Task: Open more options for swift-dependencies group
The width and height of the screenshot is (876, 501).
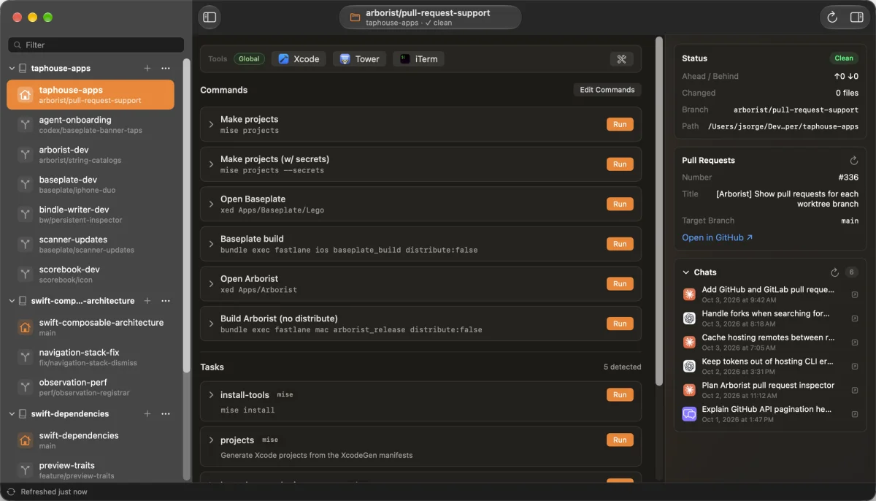Action: (x=166, y=414)
